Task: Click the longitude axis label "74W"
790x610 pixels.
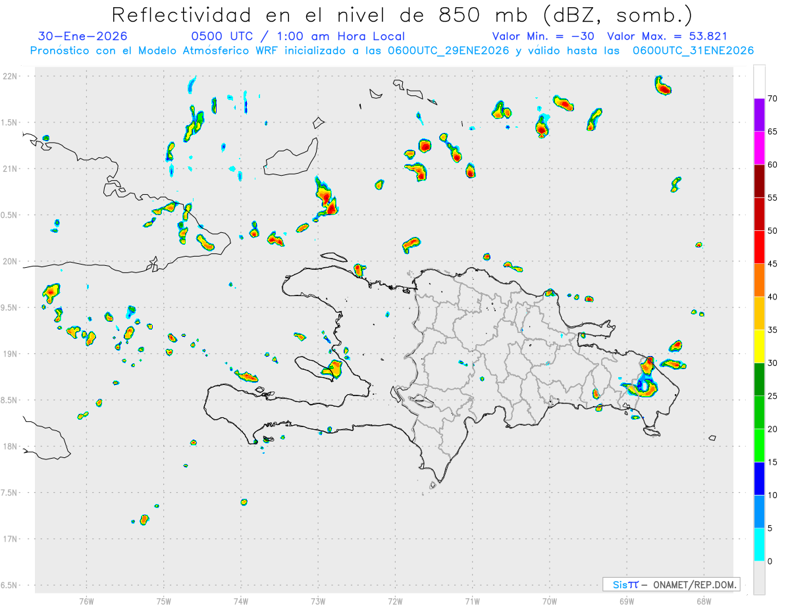Action: (x=240, y=601)
